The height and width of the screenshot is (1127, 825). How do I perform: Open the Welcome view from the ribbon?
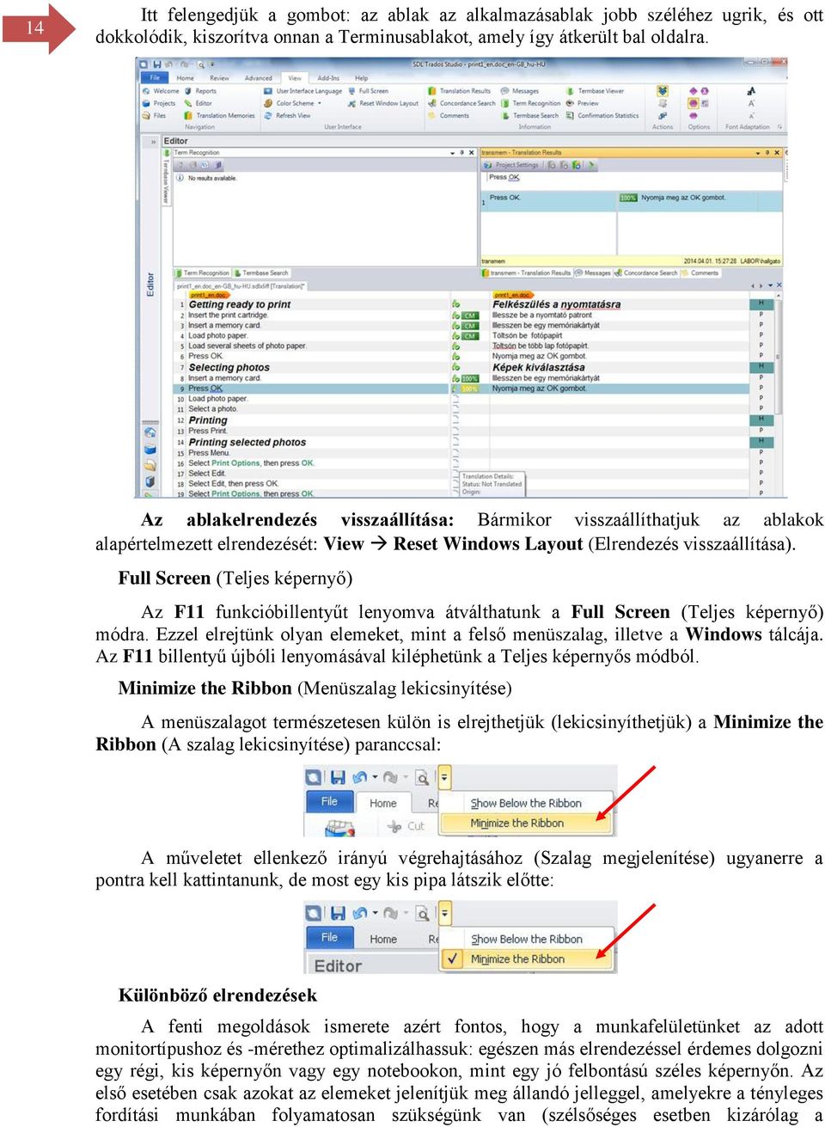[161, 91]
